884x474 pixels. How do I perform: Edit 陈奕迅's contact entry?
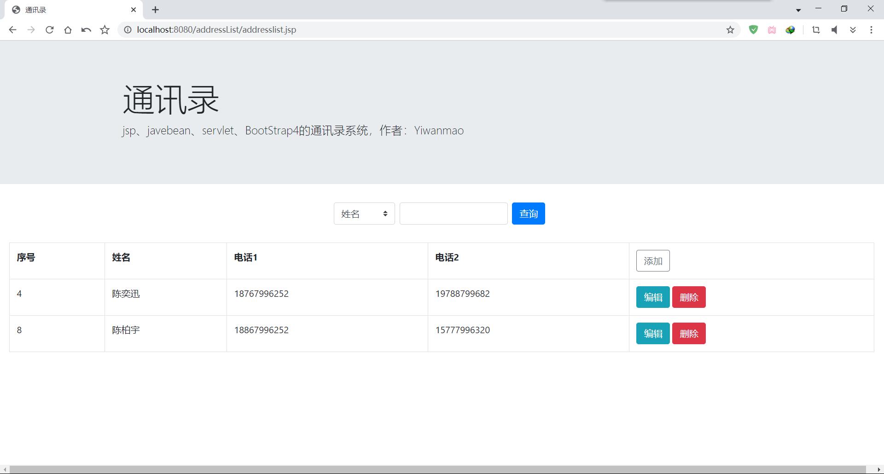652,297
